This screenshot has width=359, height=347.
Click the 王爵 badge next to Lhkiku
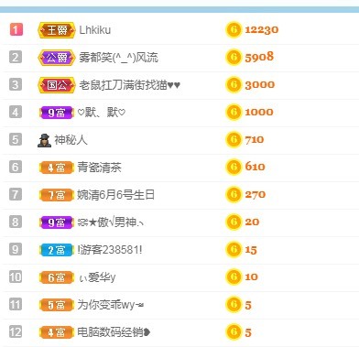tap(57, 30)
